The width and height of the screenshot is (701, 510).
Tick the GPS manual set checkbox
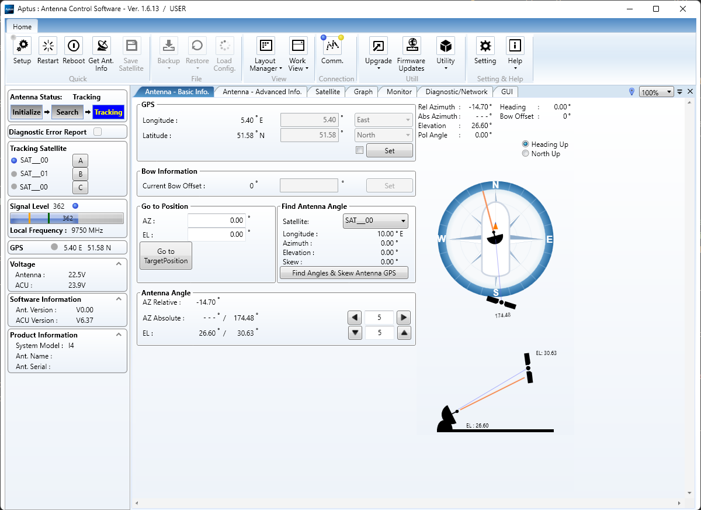pyautogui.click(x=359, y=150)
